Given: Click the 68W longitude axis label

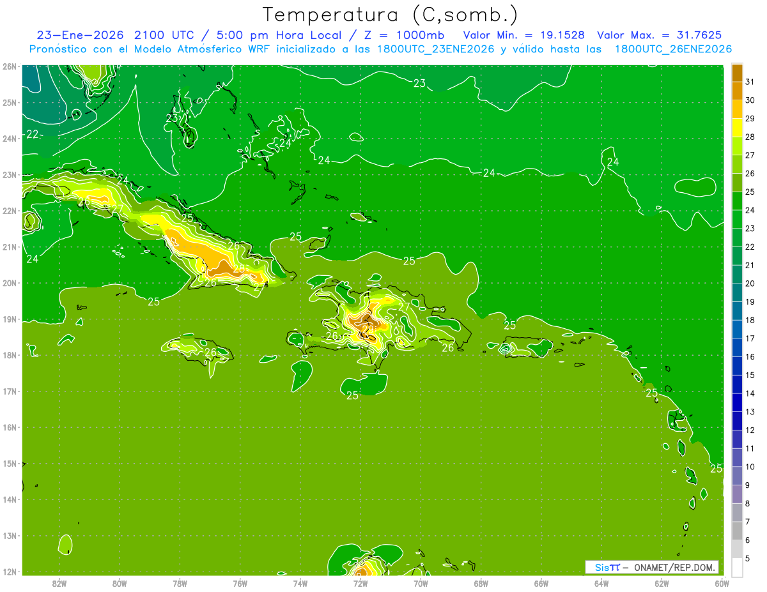Looking at the screenshot, I should pyautogui.click(x=481, y=583).
